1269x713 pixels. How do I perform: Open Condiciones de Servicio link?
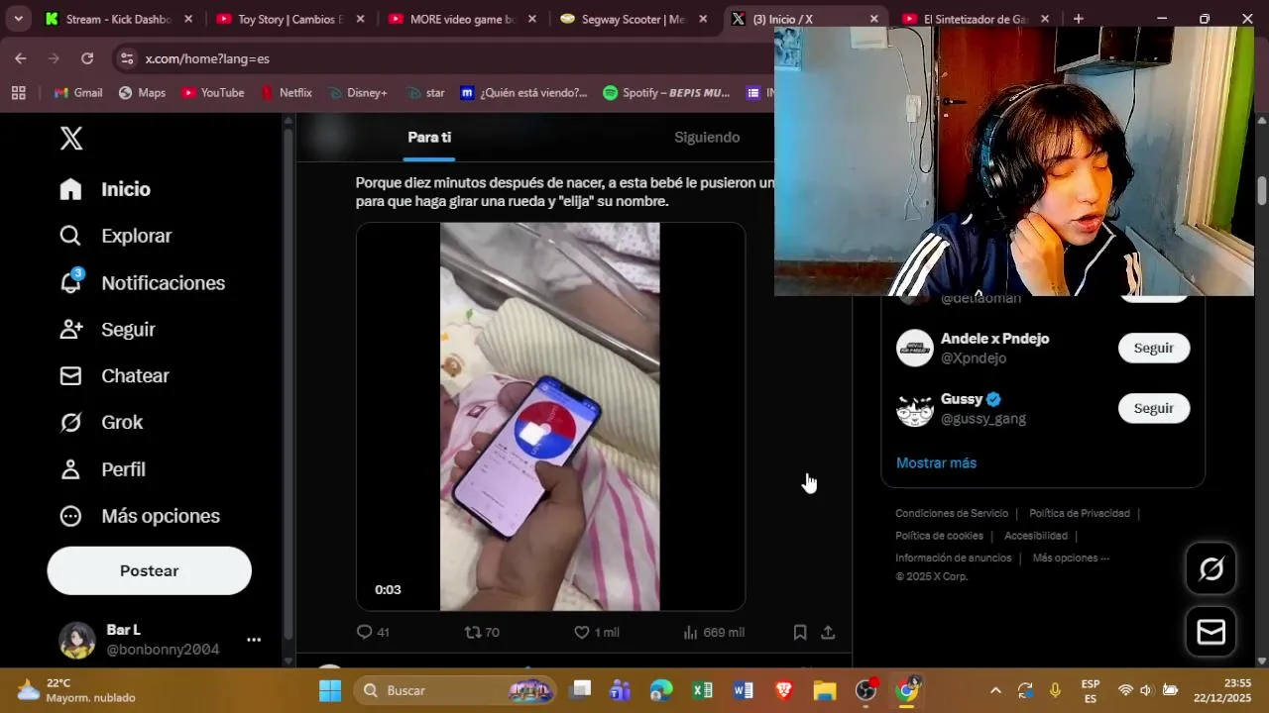click(x=952, y=513)
